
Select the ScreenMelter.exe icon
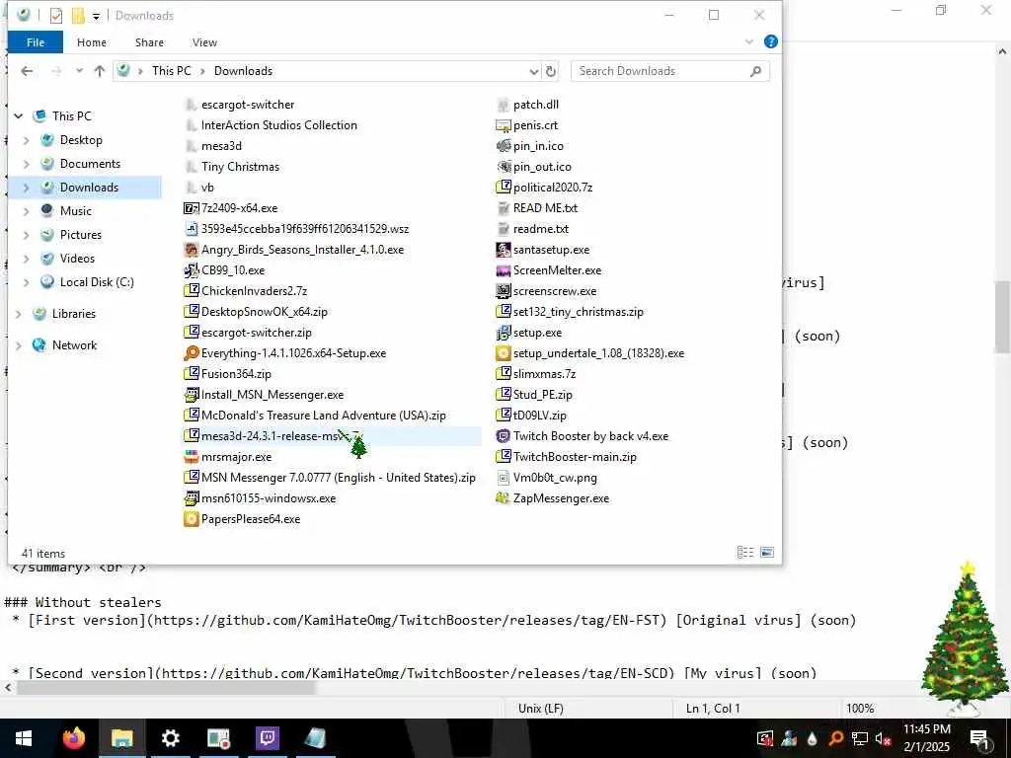click(x=503, y=270)
